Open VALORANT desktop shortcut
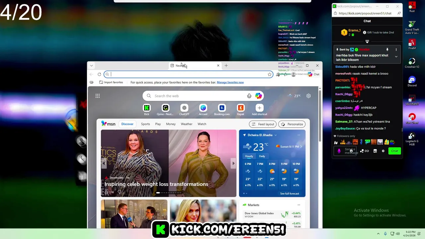Screen dimensions: 425x239 click(x=412, y=100)
